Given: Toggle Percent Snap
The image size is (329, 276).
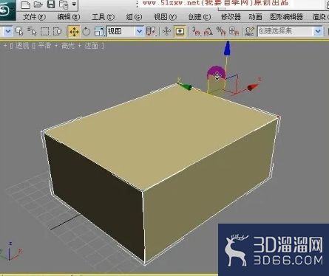Looking at the screenshot, I should 221,32.
